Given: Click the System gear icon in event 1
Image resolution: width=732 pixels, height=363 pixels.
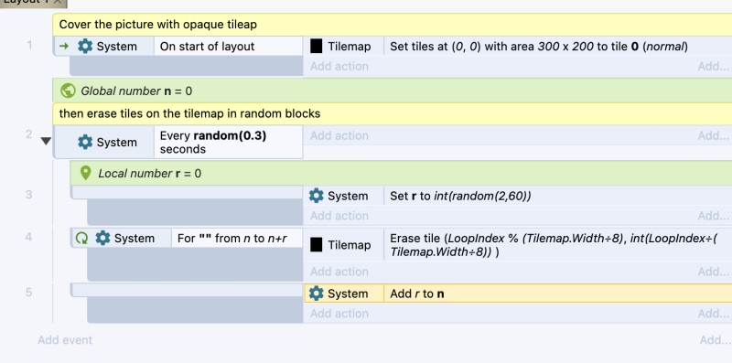Looking at the screenshot, I should [x=85, y=47].
